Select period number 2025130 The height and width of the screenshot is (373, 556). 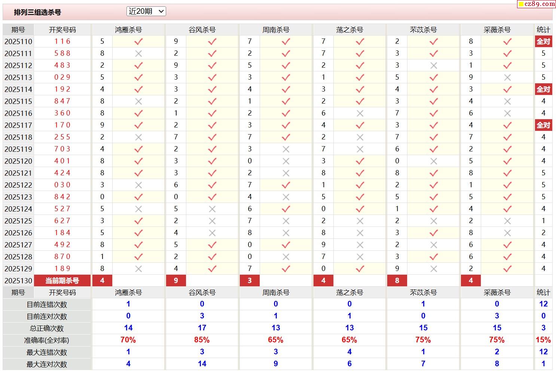click(x=18, y=281)
